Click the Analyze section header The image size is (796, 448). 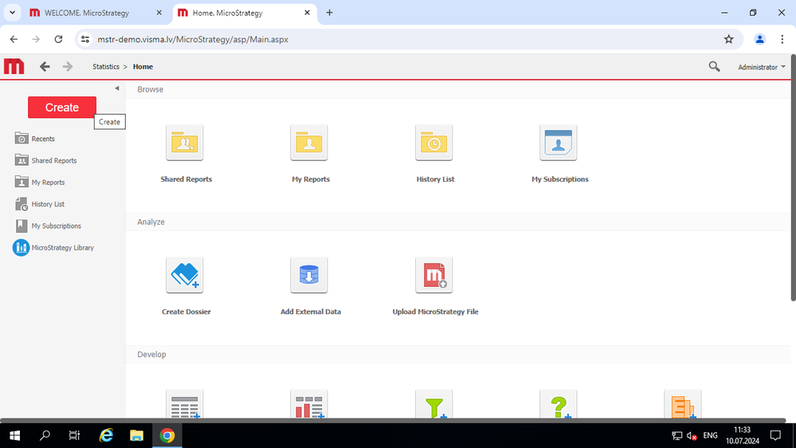point(151,222)
